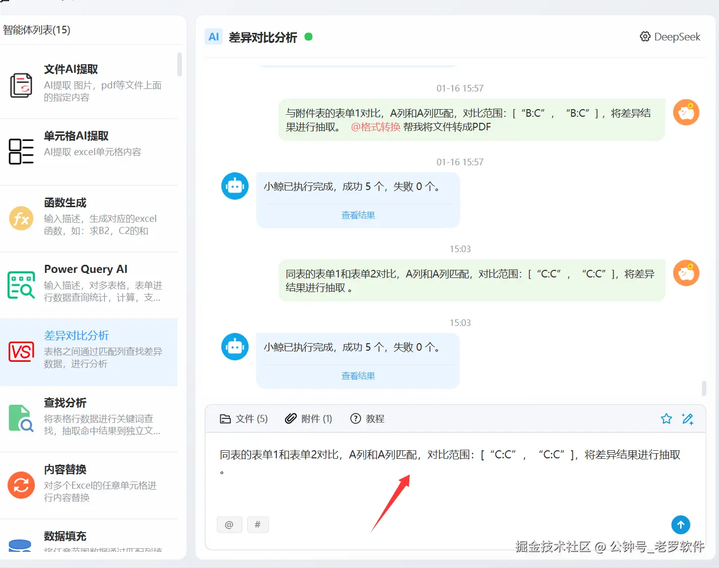Select 文件AI提取 agent in list

(89, 85)
